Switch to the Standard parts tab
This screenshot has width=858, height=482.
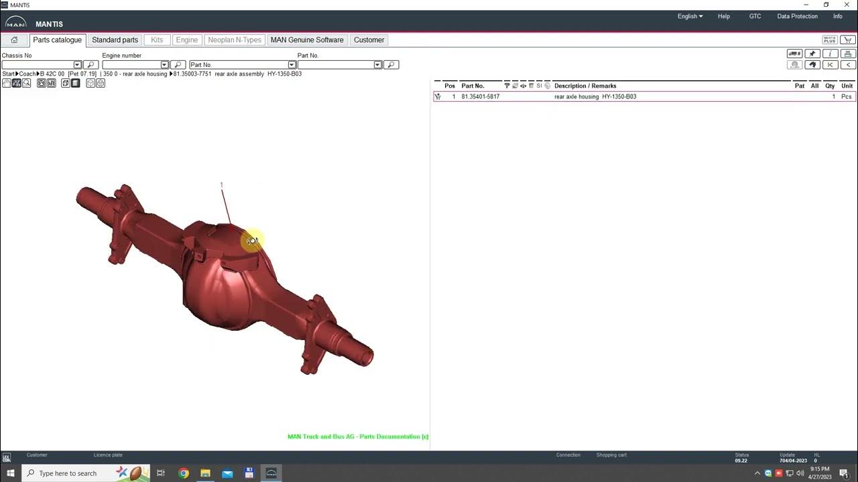(115, 40)
